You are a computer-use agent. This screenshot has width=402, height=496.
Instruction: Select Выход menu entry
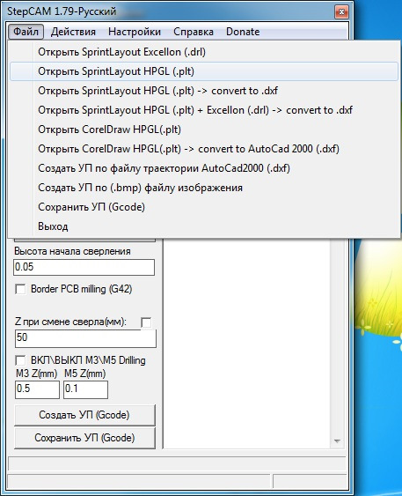point(204,226)
